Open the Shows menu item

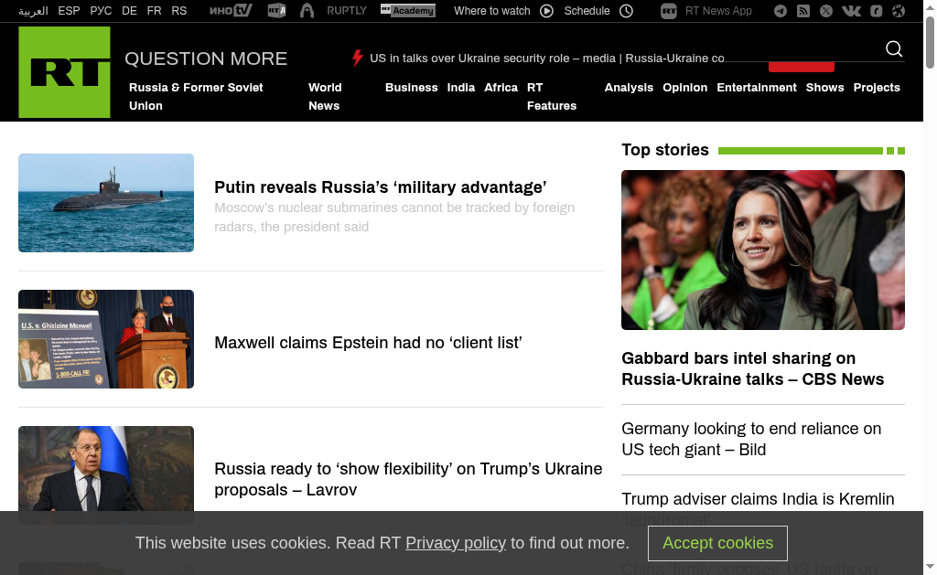(824, 87)
